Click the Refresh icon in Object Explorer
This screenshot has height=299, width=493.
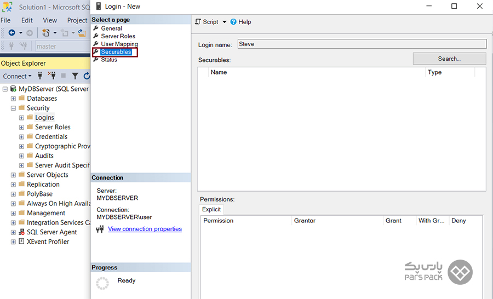click(x=87, y=76)
